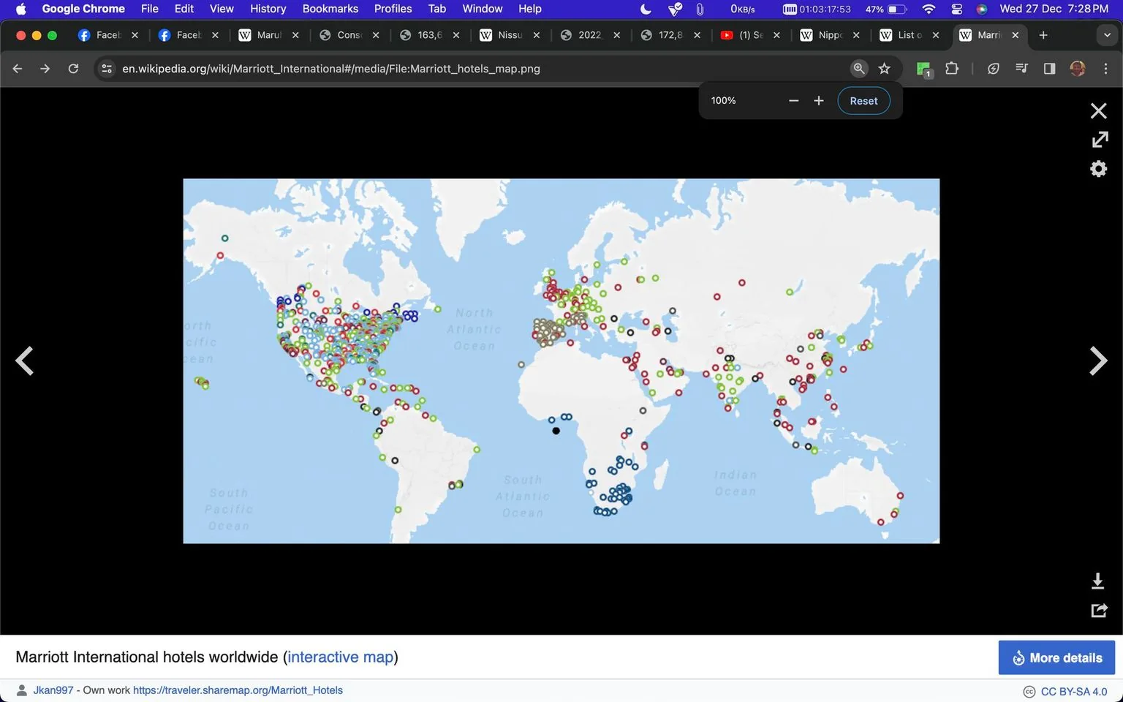Zoom in with the plus button
The height and width of the screenshot is (702, 1123).
(x=819, y=101)
